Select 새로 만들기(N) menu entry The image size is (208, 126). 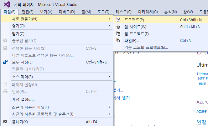pyautogui.click(x=57, y=19)
